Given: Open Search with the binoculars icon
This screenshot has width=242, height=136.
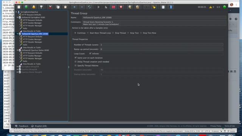Looking at the screenshot, I should pos(146,7).
